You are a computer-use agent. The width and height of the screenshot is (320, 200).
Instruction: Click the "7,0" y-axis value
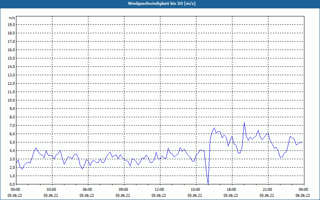12,125
